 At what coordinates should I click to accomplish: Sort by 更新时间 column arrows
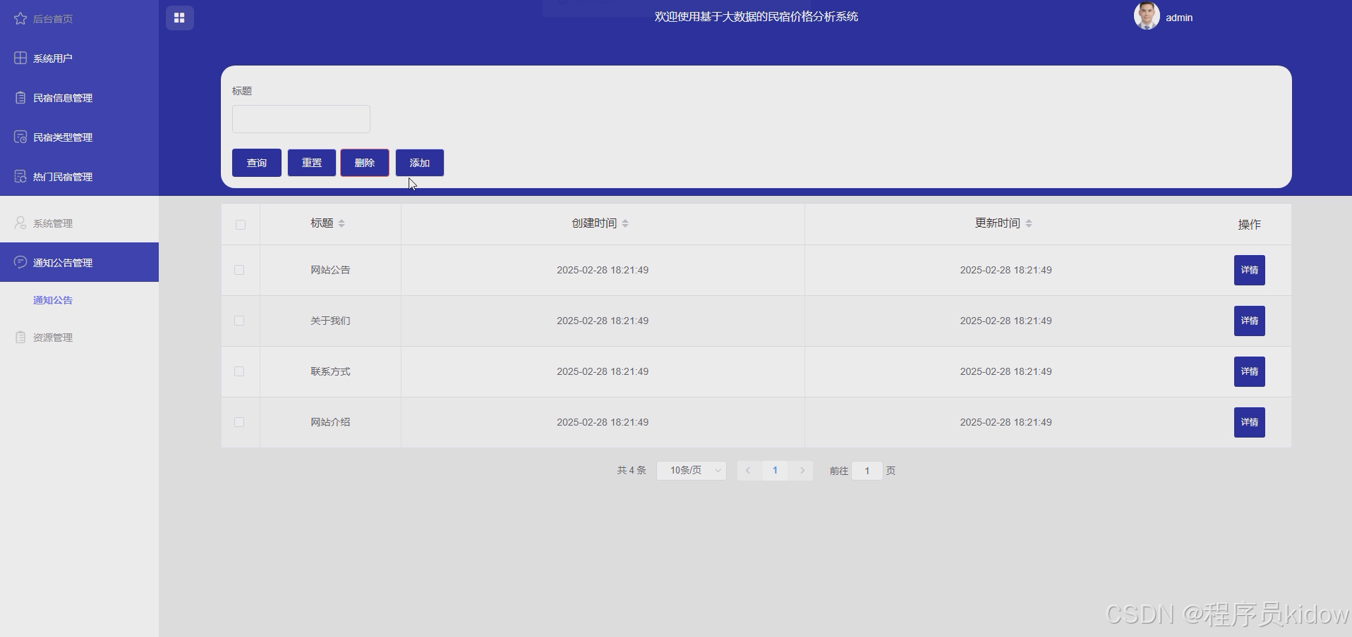point(1029,223)
